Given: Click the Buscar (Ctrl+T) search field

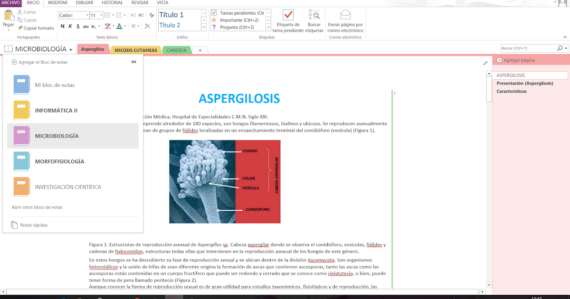Looking at the screenshot, I should (527, 48).
